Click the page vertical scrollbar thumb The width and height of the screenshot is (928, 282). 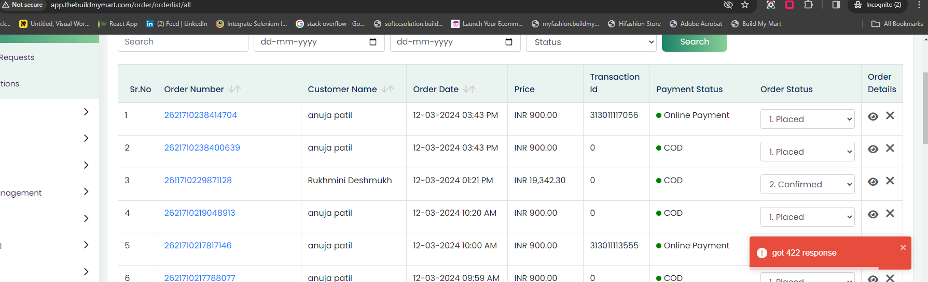[925, 108]
